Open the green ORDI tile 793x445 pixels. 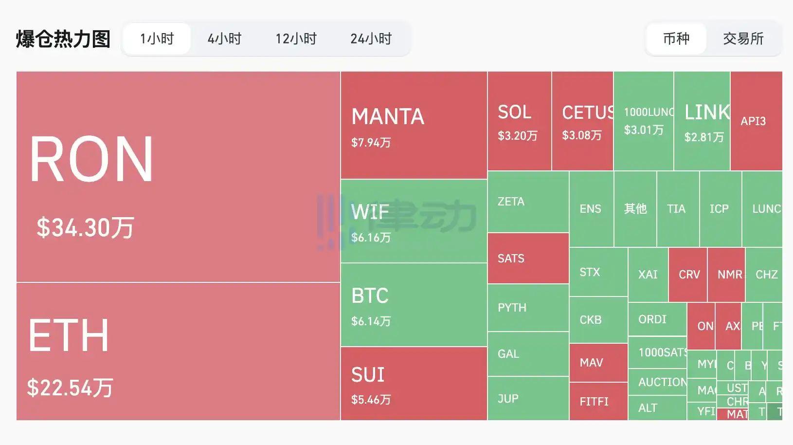pos(657,319)
